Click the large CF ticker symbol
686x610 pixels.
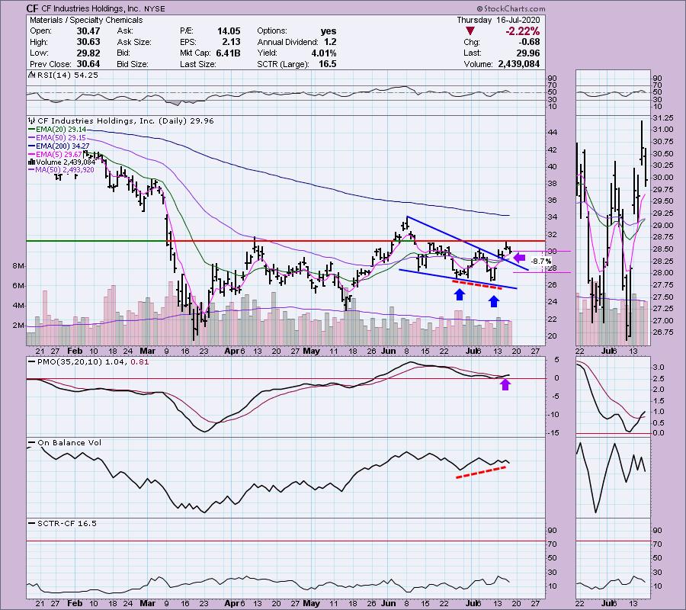click(32, 8)
